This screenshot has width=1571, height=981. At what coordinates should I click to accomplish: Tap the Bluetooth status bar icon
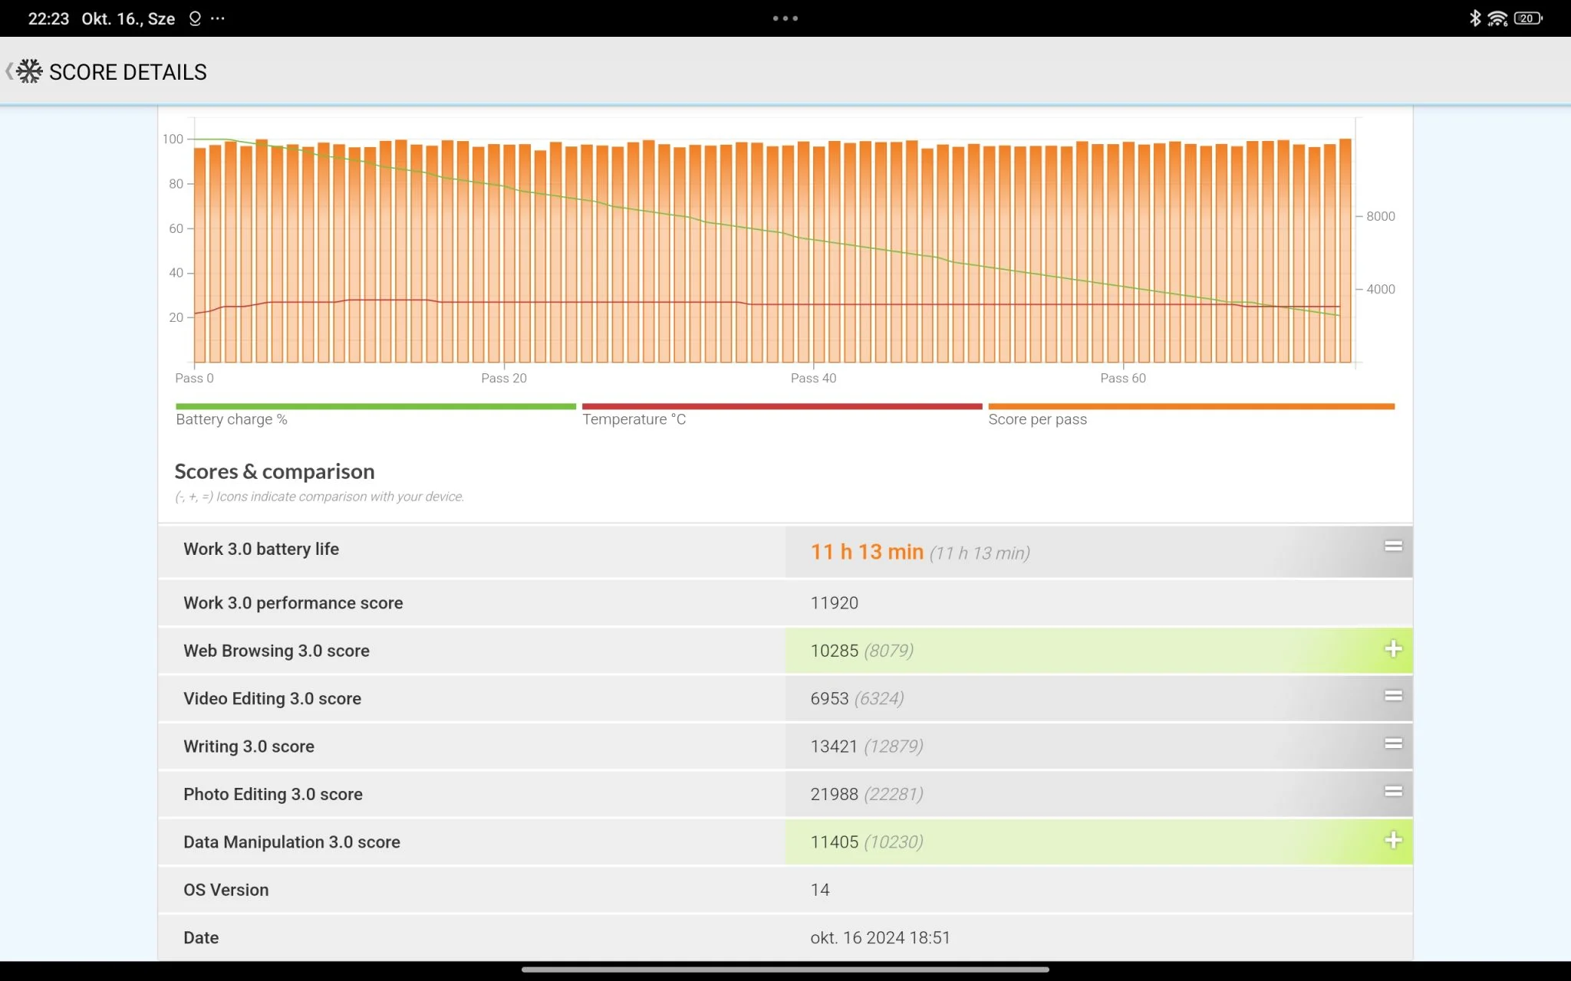pos(1474,18)
